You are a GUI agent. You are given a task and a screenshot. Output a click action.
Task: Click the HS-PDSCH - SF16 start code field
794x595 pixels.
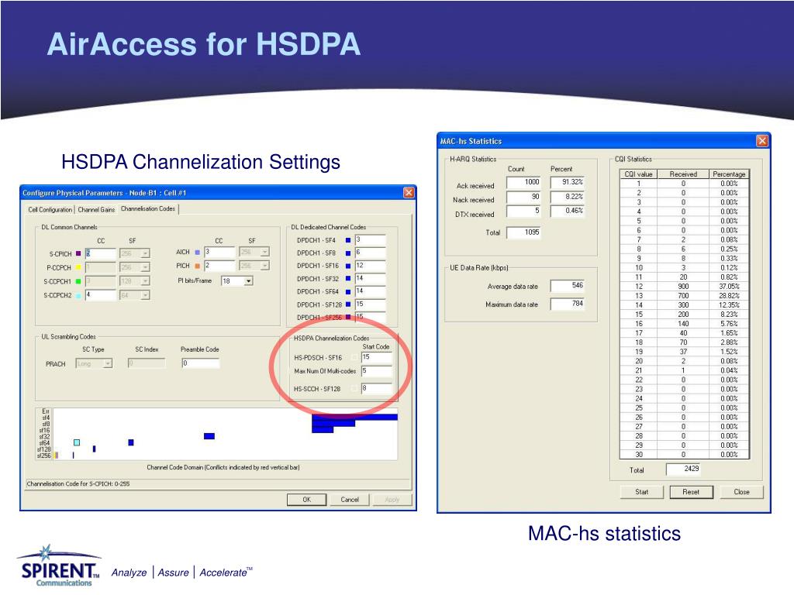pyautogui.click(x=377, y=357)
